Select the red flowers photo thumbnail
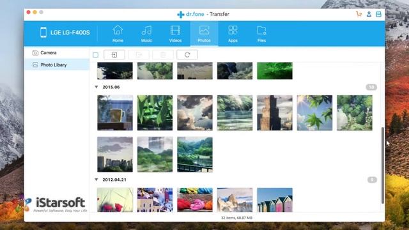409x230 pixels. pyautogui.click(x=115, y=200)
